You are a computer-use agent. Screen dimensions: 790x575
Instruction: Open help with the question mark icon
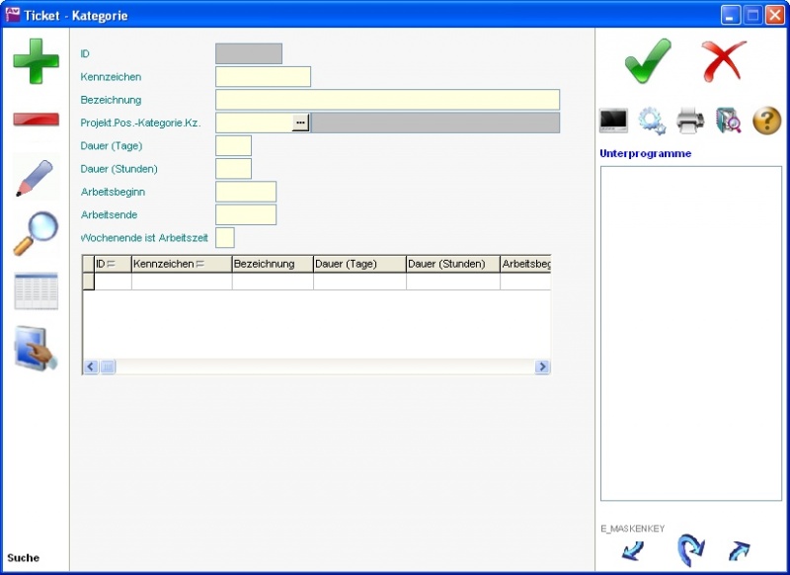[x=767, y=121]
